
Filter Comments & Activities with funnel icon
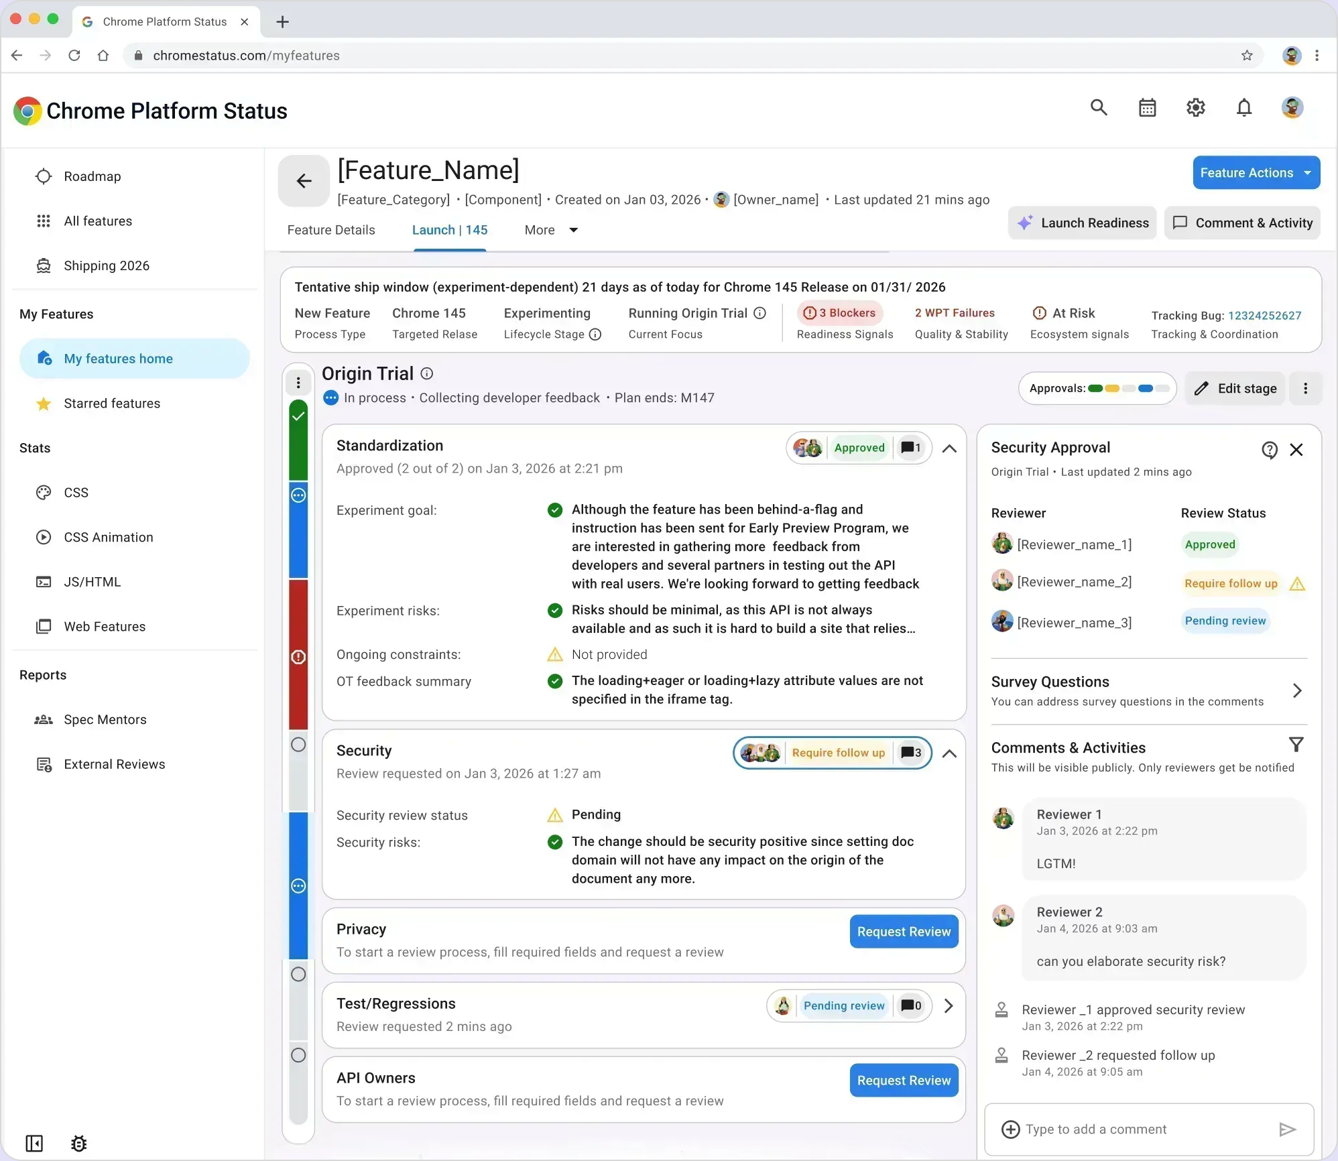pos(1296,745)
